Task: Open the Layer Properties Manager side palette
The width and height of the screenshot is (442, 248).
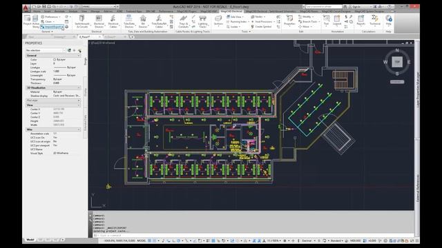Action: [x=418, y=90]
